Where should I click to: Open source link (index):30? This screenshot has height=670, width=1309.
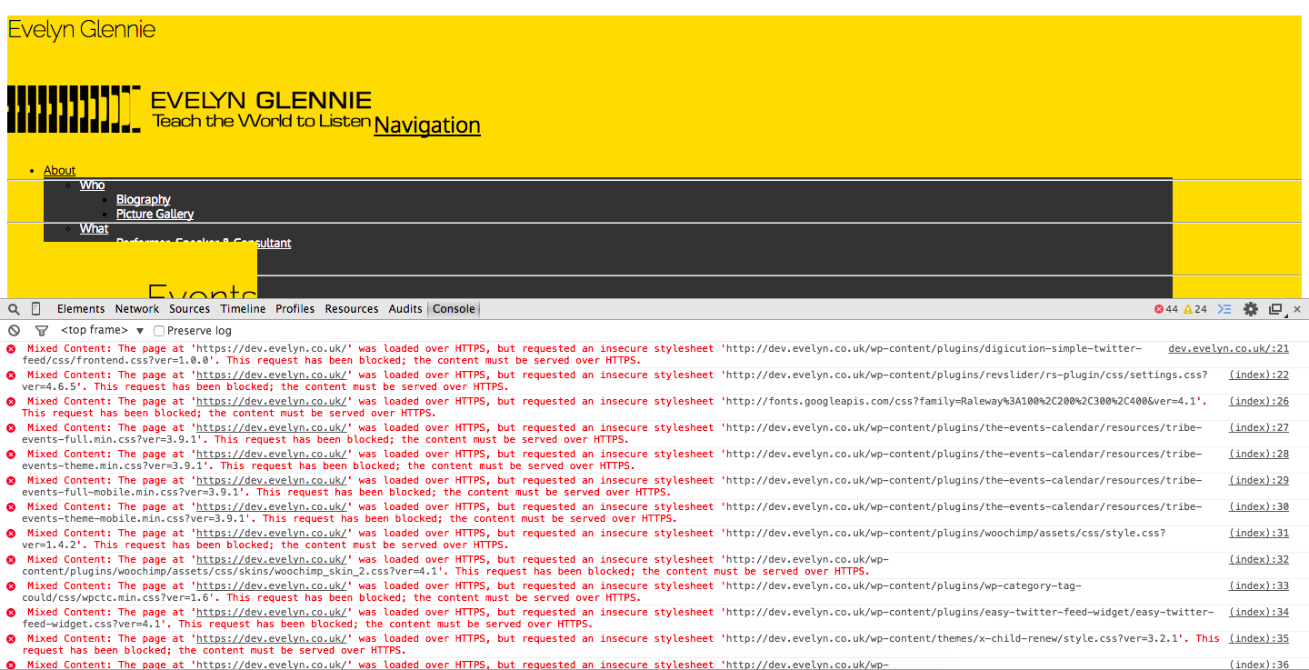tap(1259, 506)
